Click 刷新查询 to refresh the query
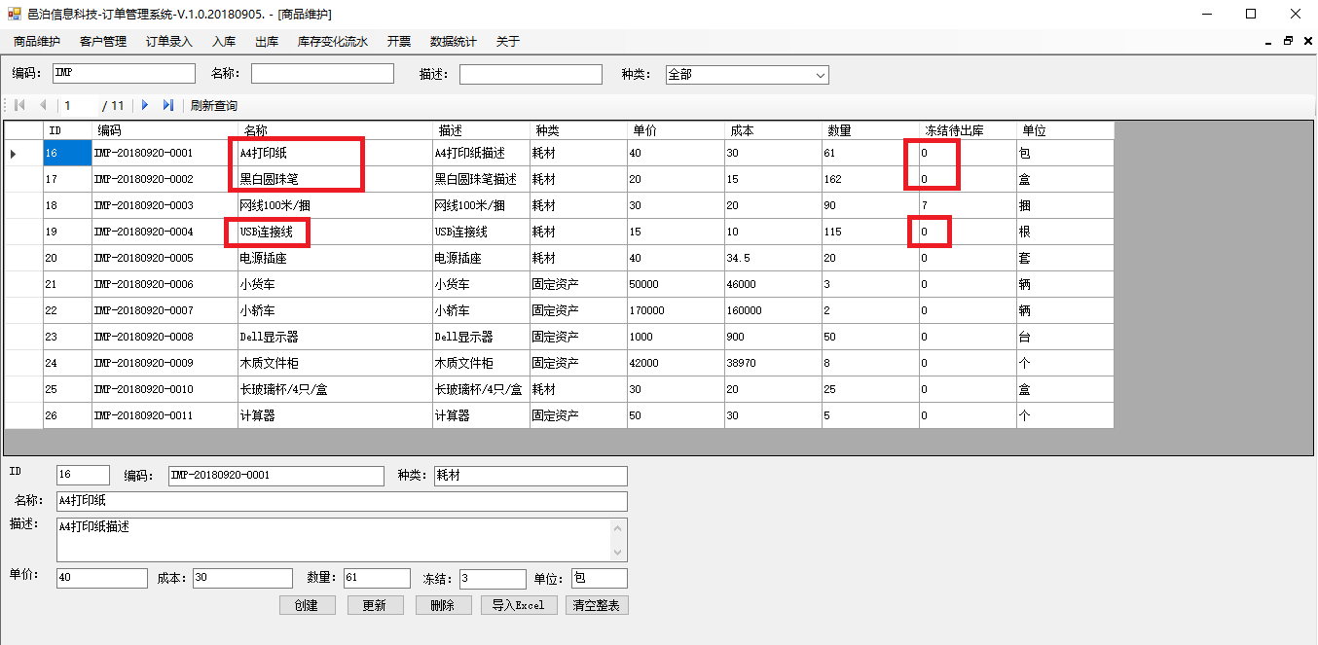1318x645 pixels. click(x=213, y=106)
